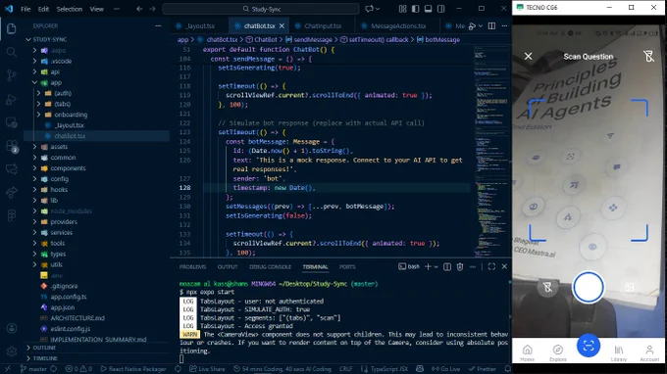
Task: Go forward with the navigation arrow
Action: 152,9
